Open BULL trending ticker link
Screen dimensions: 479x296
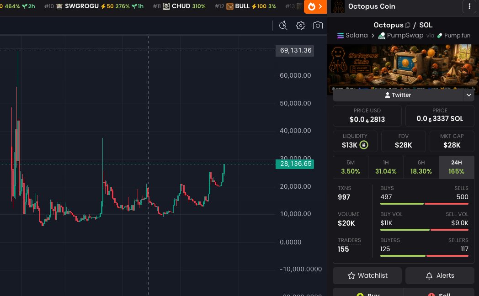tap(245, 6)
